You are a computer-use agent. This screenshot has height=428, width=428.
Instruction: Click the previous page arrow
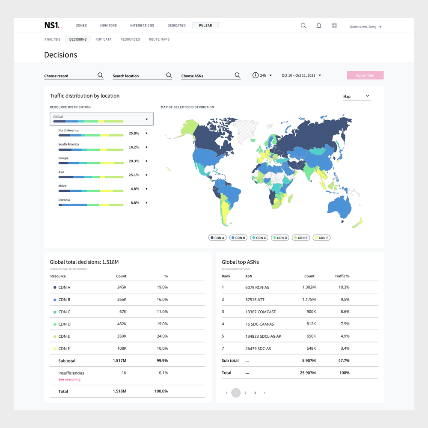click(x=226, y=393)
